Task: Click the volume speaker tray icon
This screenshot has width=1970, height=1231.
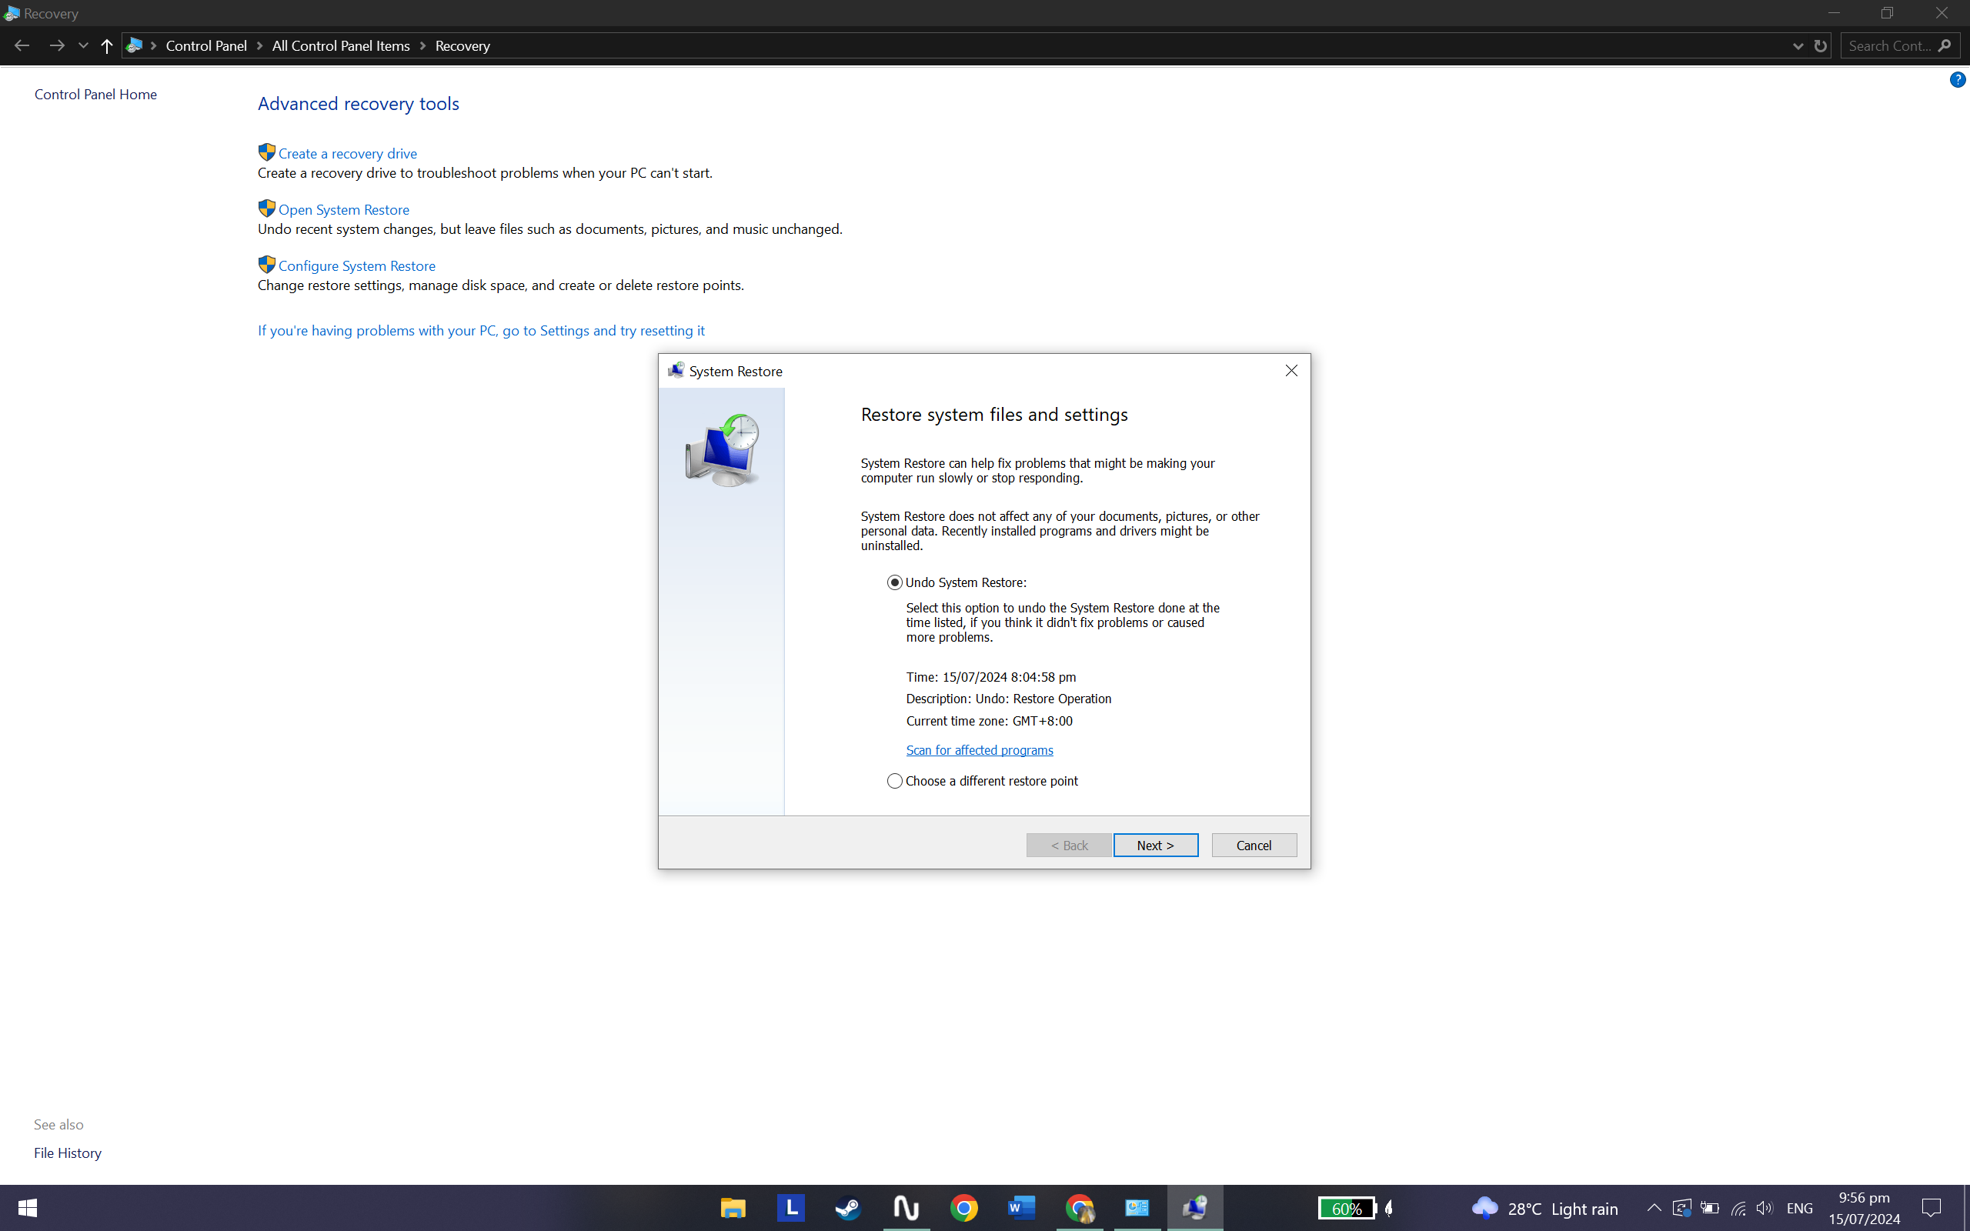Action: pos(1764,1208)
